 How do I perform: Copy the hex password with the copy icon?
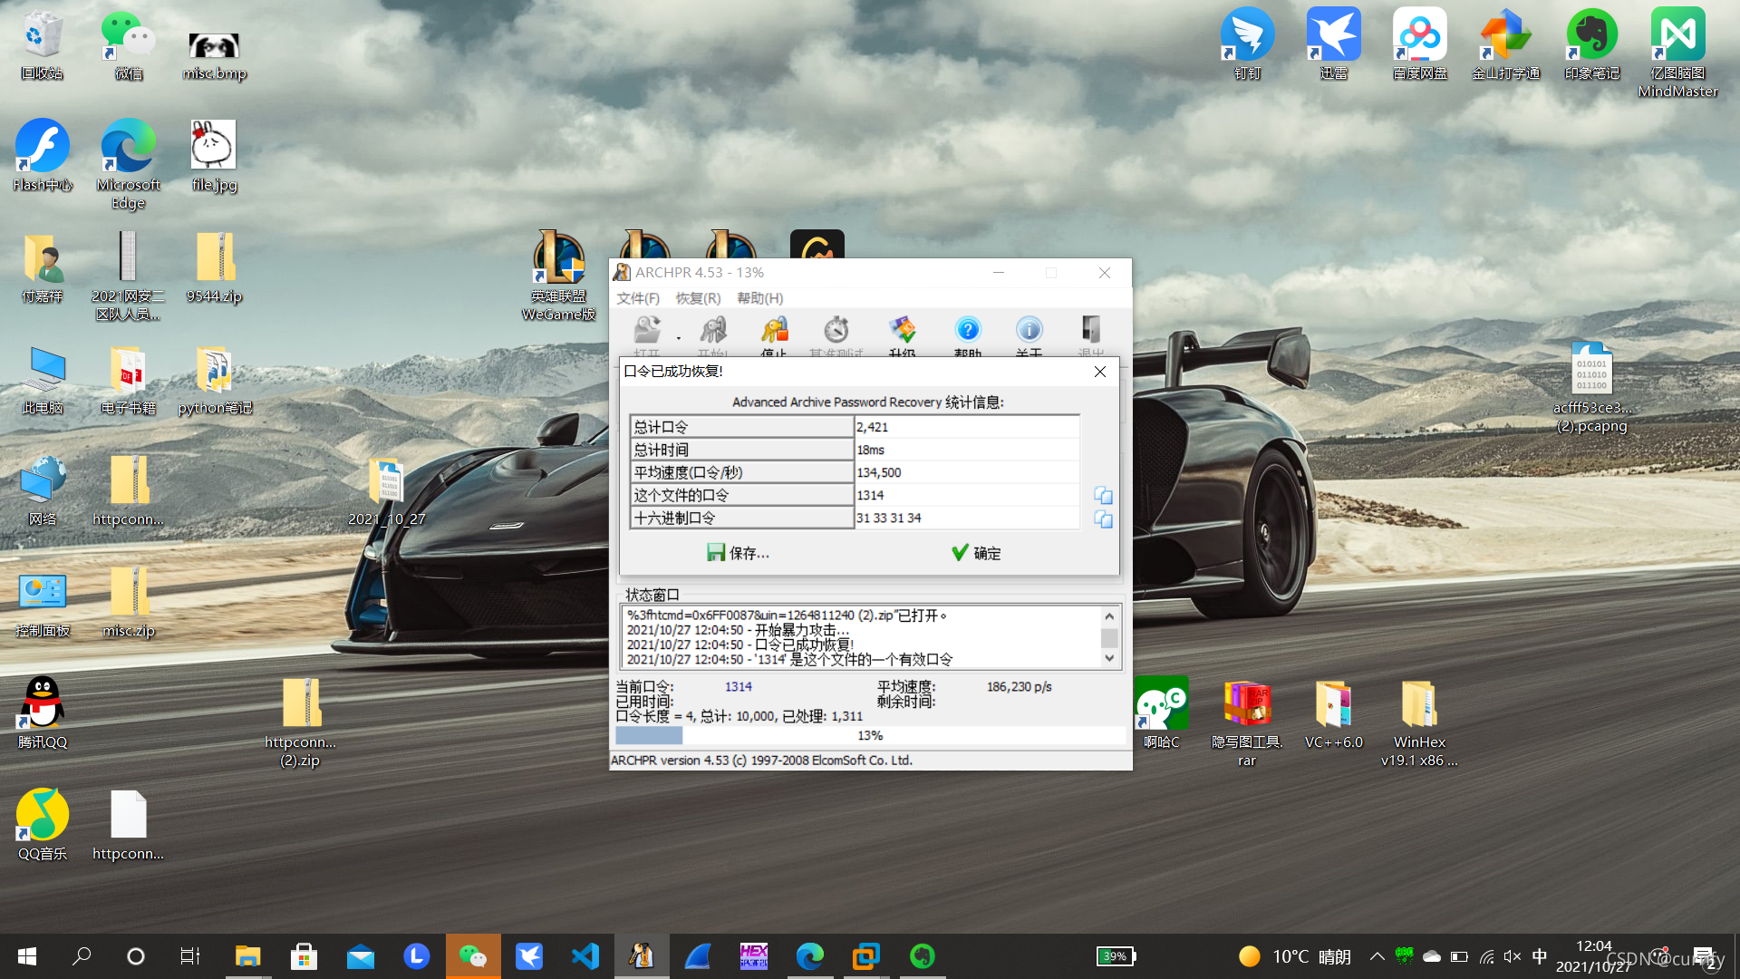pos(1103,519)
